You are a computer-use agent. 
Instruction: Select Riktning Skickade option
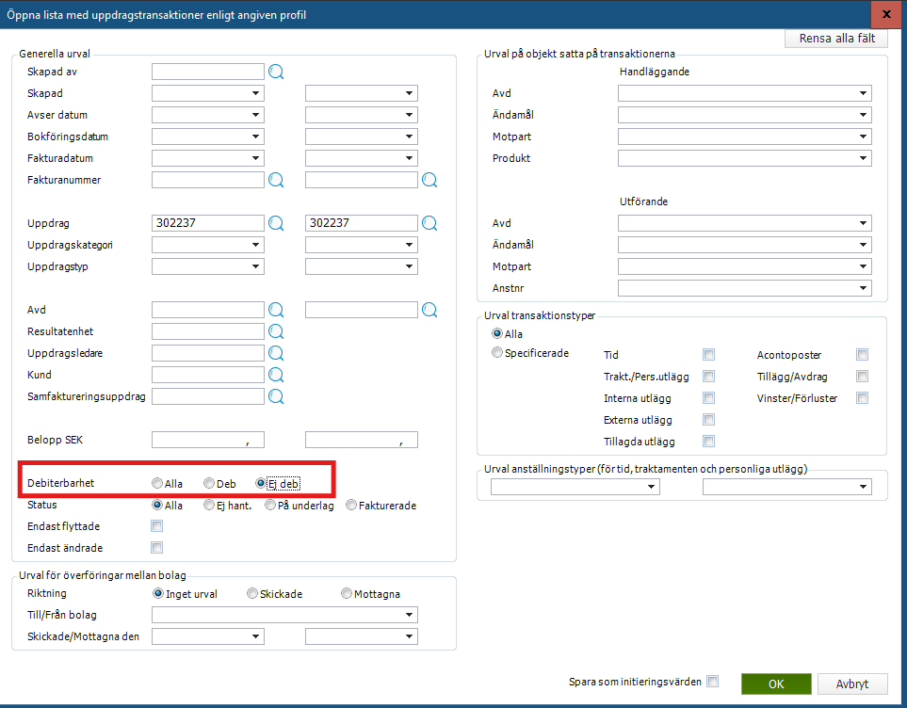click(x=252, y=593)
